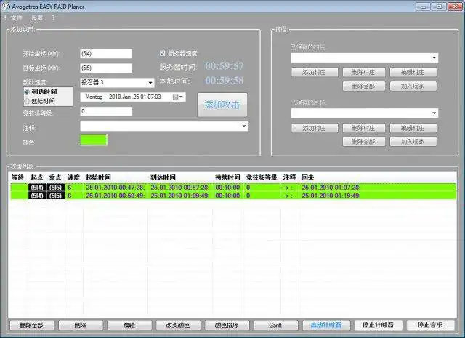Click the 起点 column header
This screenshot has height=338, width=465.
[37, 177]
